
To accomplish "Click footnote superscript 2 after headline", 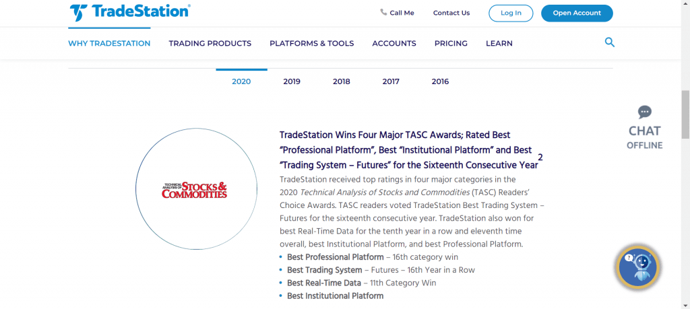I will tap(540, 158).
